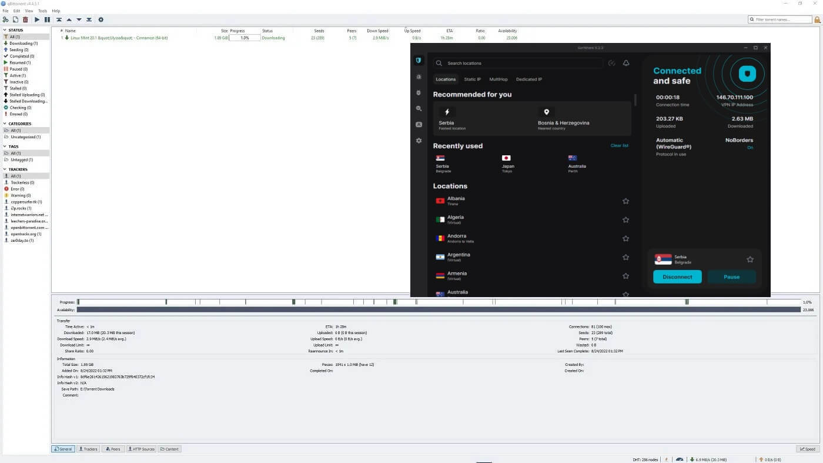Click the Add Torrent File toolbar icon

[15, 19]
